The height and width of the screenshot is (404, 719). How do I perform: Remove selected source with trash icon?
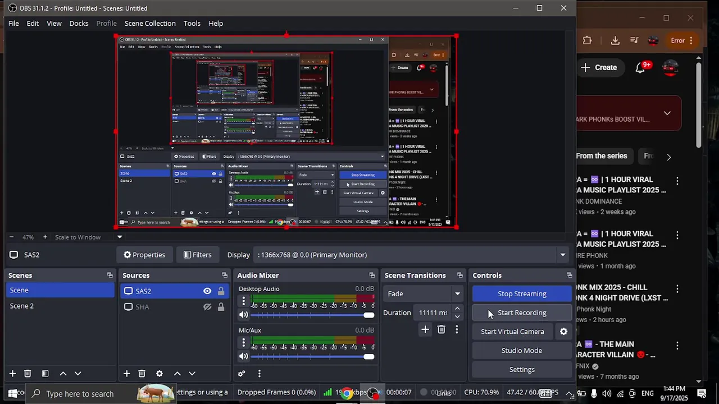pos(142,374)
